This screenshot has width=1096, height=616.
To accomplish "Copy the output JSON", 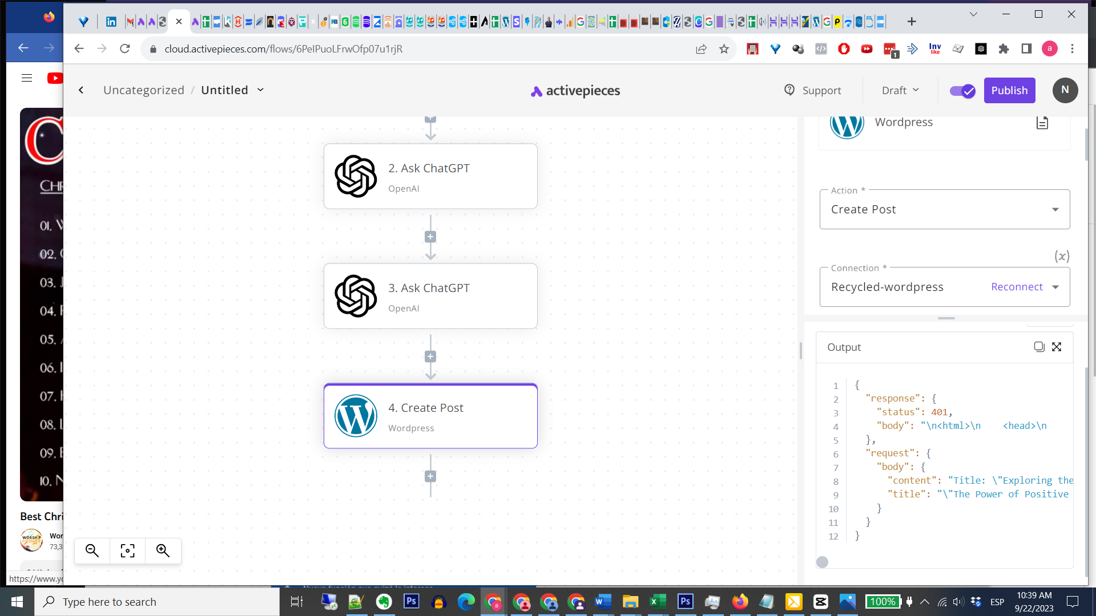I will [1039, 347].
